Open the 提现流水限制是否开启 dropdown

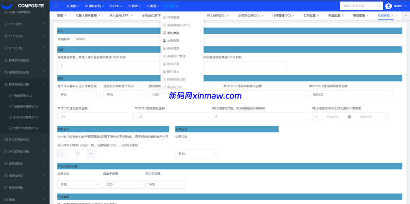tap(125, 94)
